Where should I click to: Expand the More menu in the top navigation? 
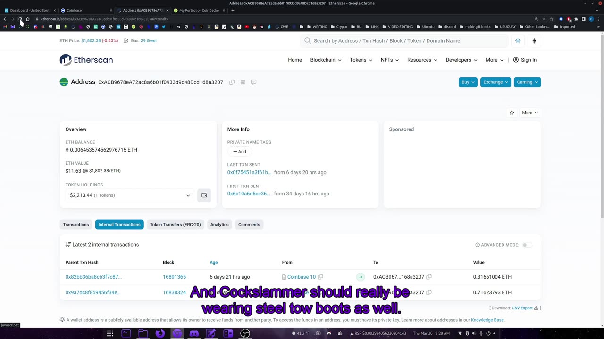click(x=495, y=60)
